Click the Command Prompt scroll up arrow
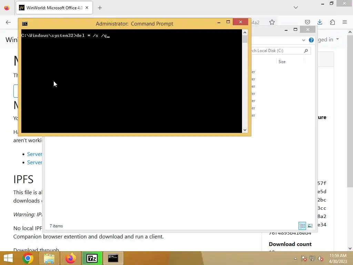Viewport: 353px width, 265px height. (x=245, y=32)
